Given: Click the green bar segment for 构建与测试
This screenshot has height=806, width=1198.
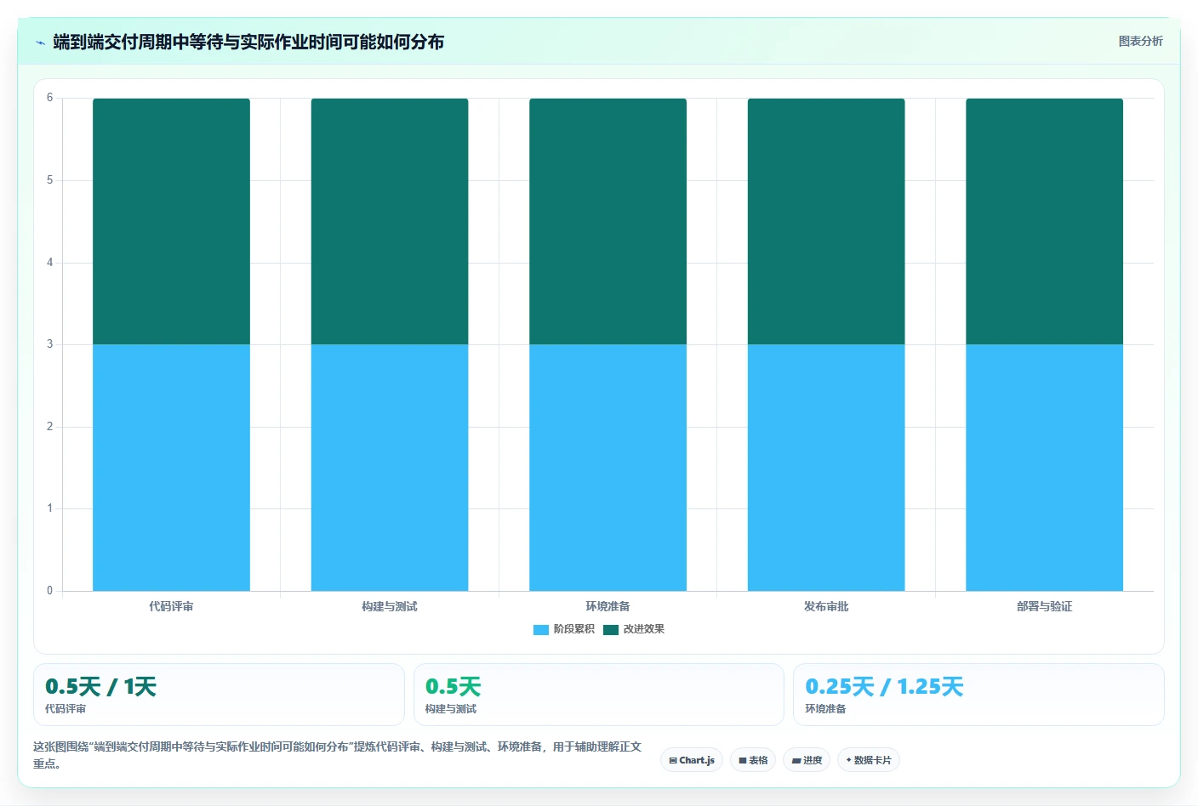Looking at the screenshot, I should pyautogui.click(x=390, y=221).
